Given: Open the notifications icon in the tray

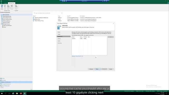Looking at the screenshot, I should [x=167, y=93].
